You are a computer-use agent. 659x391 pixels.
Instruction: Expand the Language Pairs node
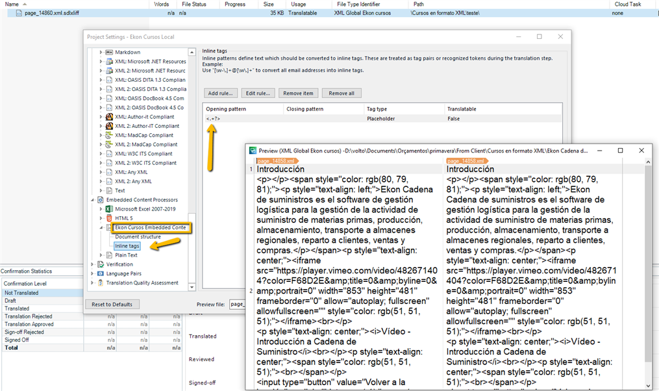[x=92, y=273]
